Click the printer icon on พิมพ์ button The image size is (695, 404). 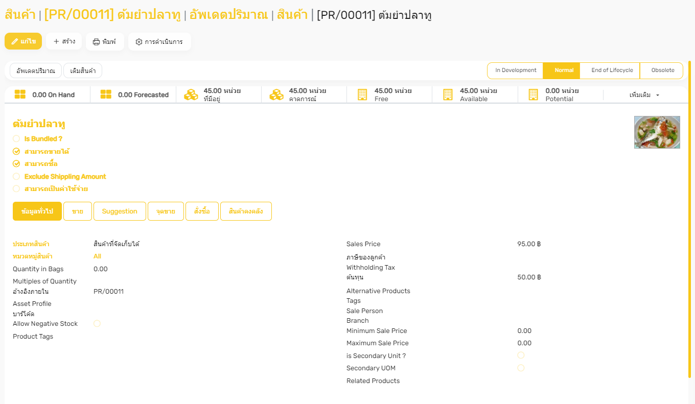point(96,42)
